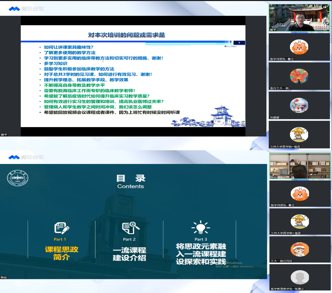Open 卿平 speaker video thumbnail

(x=299, y=18)
